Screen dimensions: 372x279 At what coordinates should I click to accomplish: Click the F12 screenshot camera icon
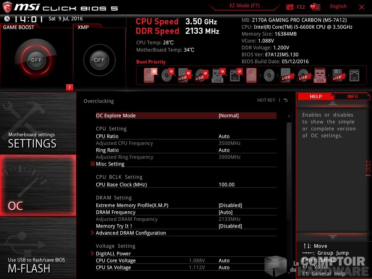[290, 7]
